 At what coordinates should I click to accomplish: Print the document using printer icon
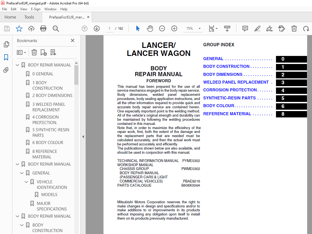point(43,29)
